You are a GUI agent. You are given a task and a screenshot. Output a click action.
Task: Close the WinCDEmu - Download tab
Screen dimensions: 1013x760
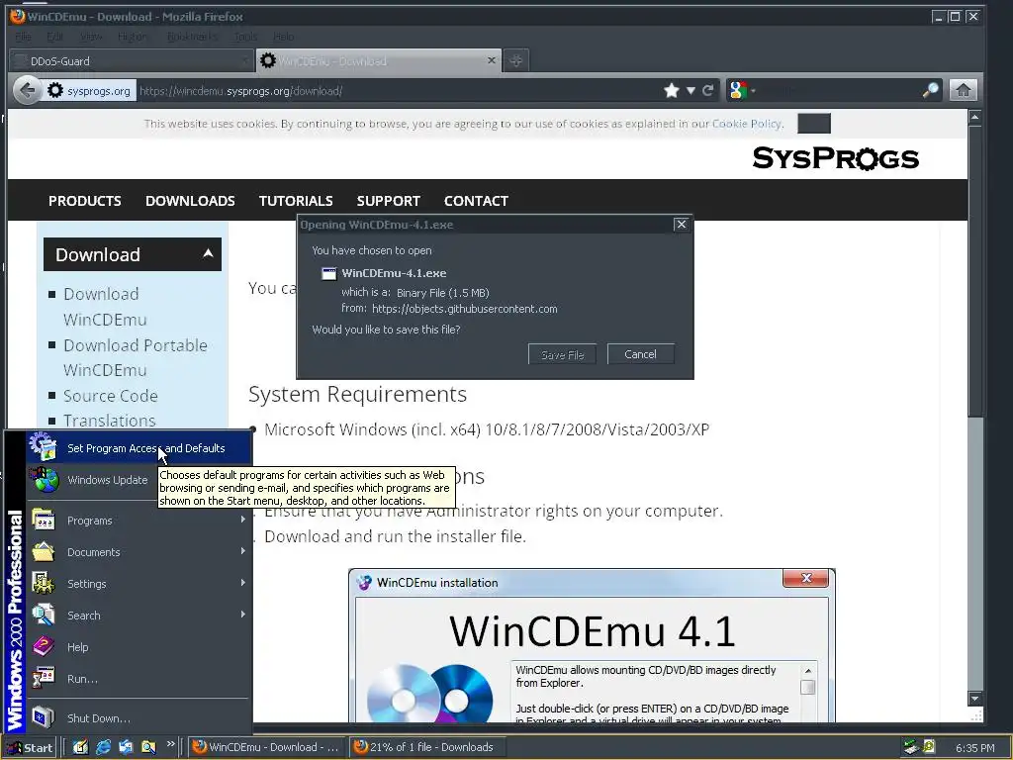point(492,60)
